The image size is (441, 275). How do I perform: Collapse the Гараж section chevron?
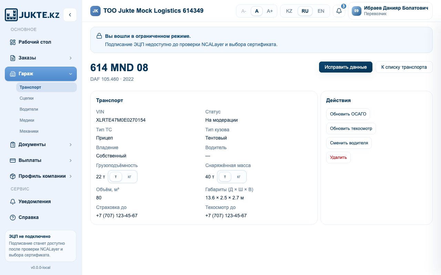point(71,74)
